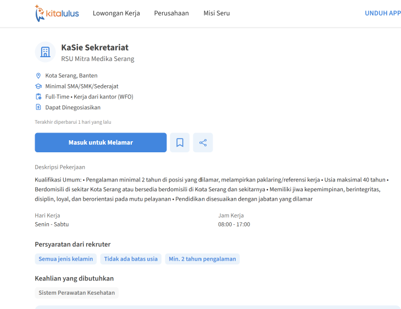The width and height of the screenshot is (401, 309).
Task: Click the KitaLulus logo
Action: [x=57, y=13]
